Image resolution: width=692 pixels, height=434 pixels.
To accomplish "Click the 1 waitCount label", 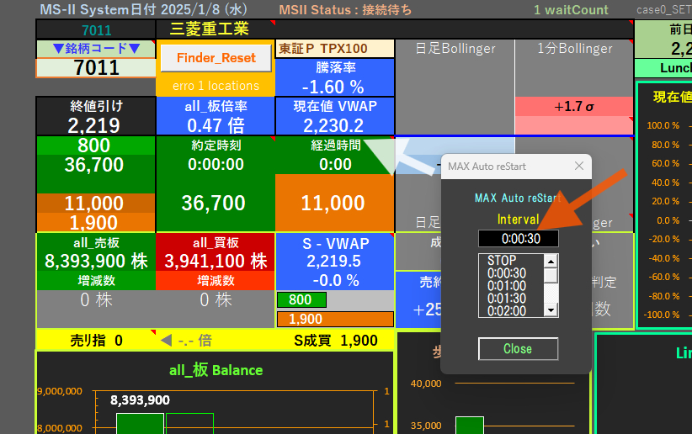I will pos(571,10).
